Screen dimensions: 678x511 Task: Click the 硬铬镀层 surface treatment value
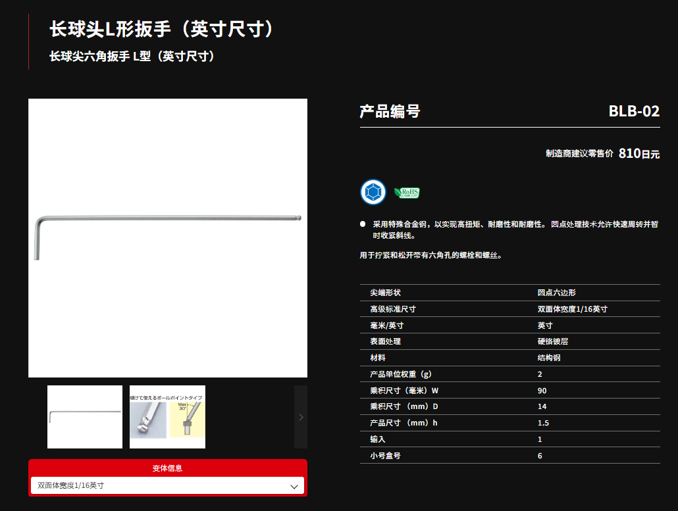pyautogui.click(x=552, y=341)
